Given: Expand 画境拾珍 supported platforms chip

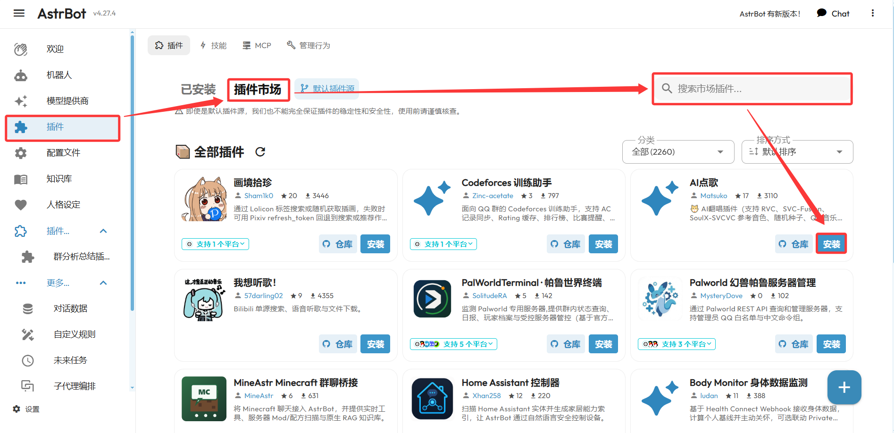Looking at the screenshot, I should [216, 244].
